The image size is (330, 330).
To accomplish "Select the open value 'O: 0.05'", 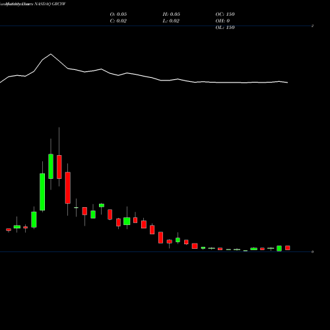I will pyautogui.click(x=118, y=14).
